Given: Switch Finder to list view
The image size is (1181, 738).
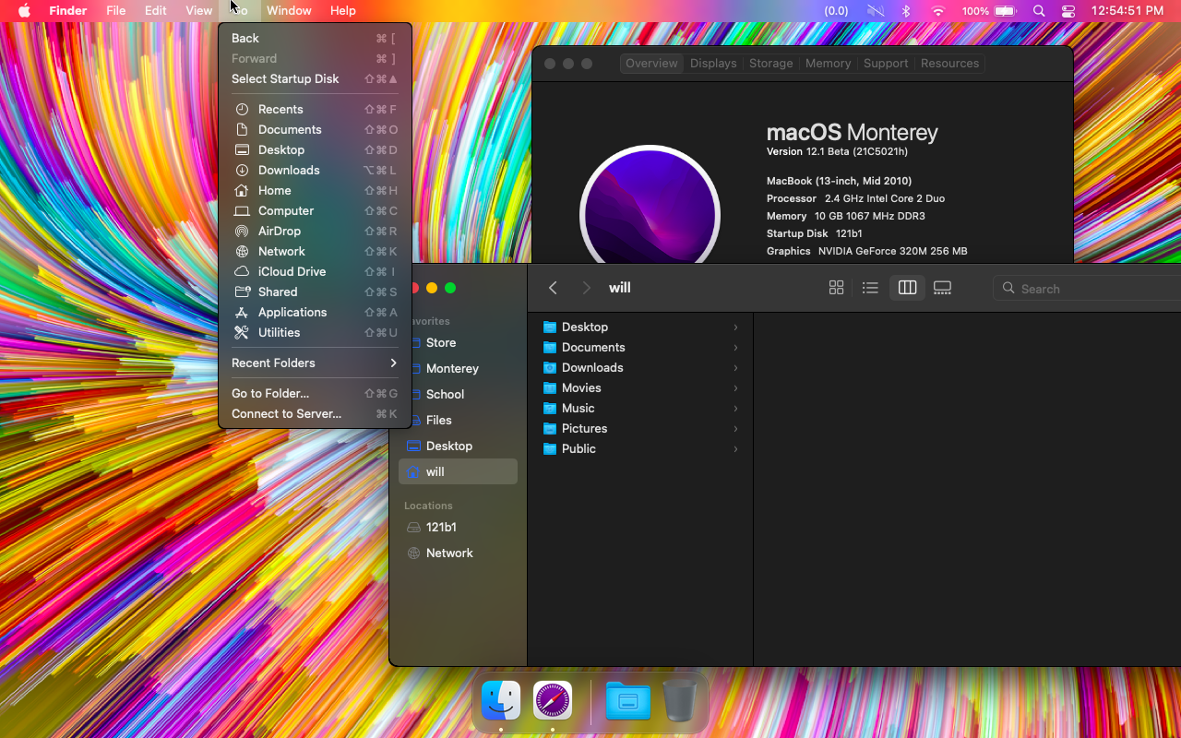Looking at the screenshot, I should pos(870,288).
